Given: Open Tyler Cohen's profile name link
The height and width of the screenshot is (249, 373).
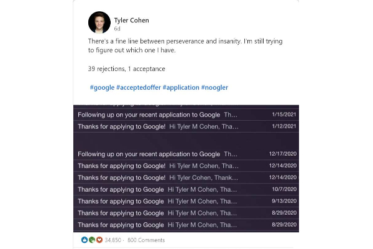Looking at the screenshot, I should 132,19.
